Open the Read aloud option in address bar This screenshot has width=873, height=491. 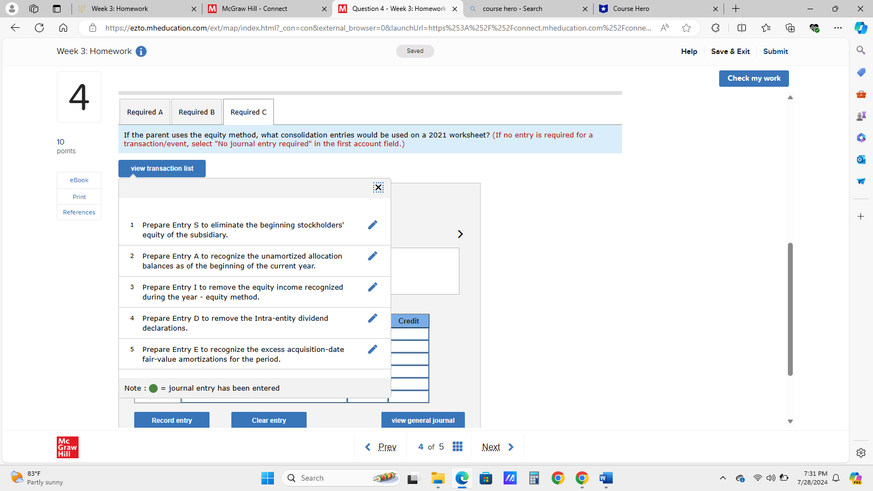point(665,28)
